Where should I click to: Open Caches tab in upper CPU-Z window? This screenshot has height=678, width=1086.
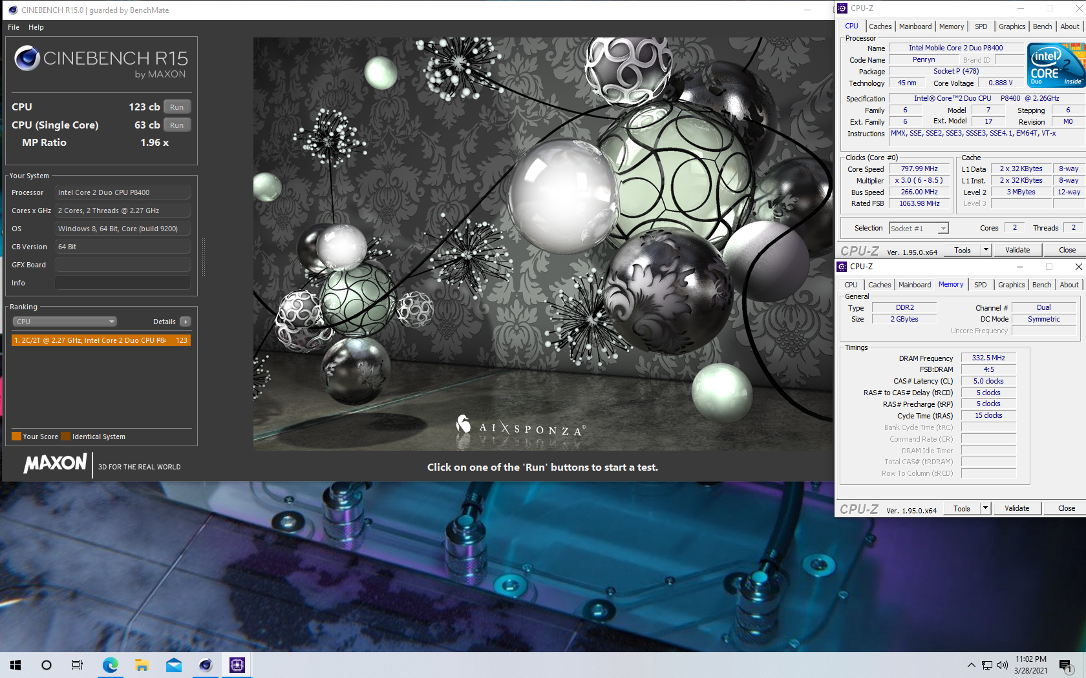880,26
